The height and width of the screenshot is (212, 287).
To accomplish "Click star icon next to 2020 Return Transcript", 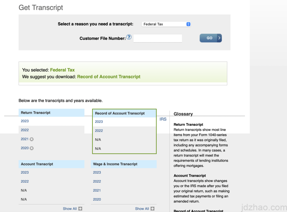I will pyautogui.click(x=32, y=148).
